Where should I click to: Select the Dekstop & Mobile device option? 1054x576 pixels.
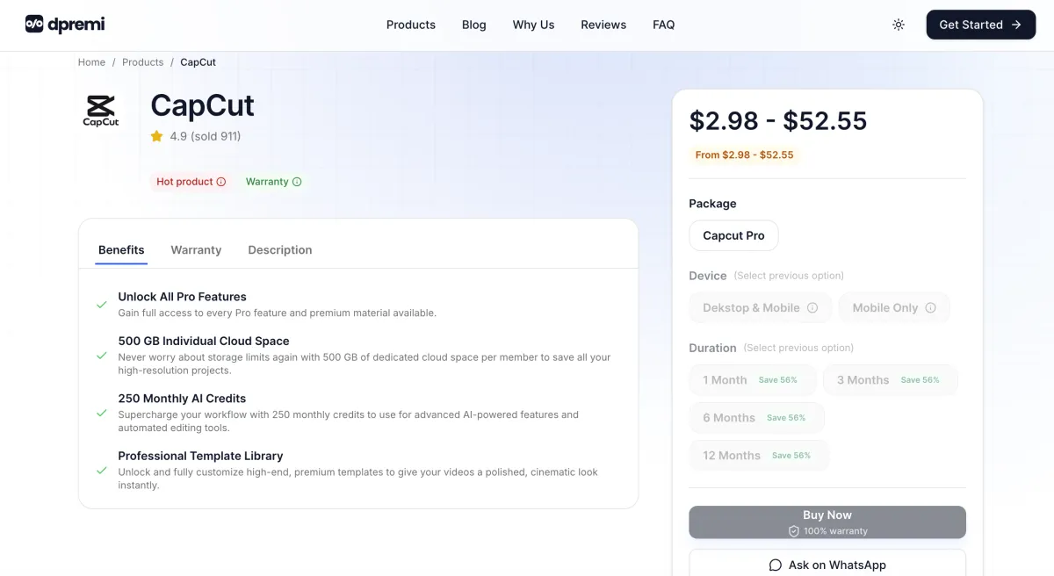[761, 307]
